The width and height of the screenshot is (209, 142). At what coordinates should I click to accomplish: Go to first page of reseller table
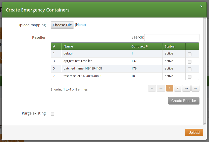click(152, 88)
